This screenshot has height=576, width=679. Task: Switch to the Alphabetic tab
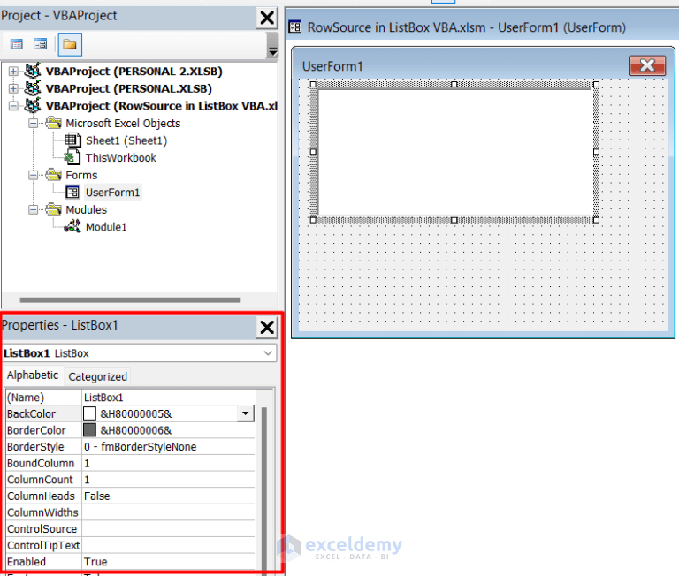[x=33, y=375]
